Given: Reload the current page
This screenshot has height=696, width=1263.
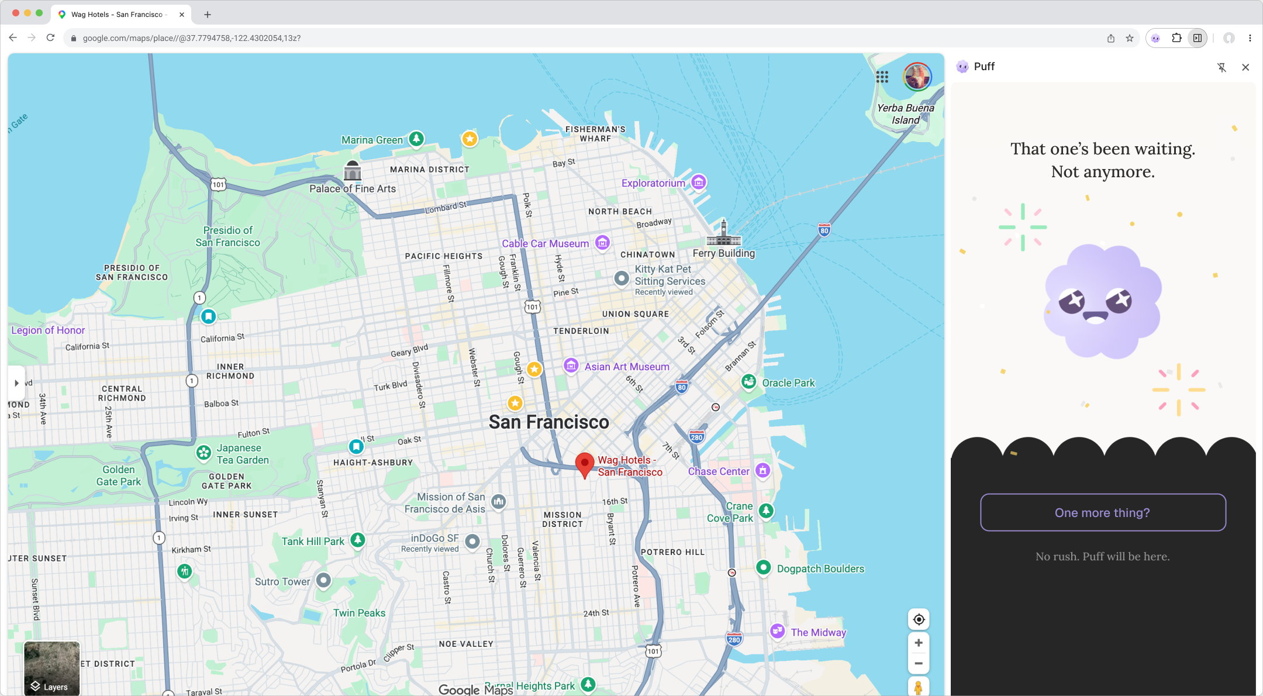Looking at the screenshot, I should [x=51, y=38].
